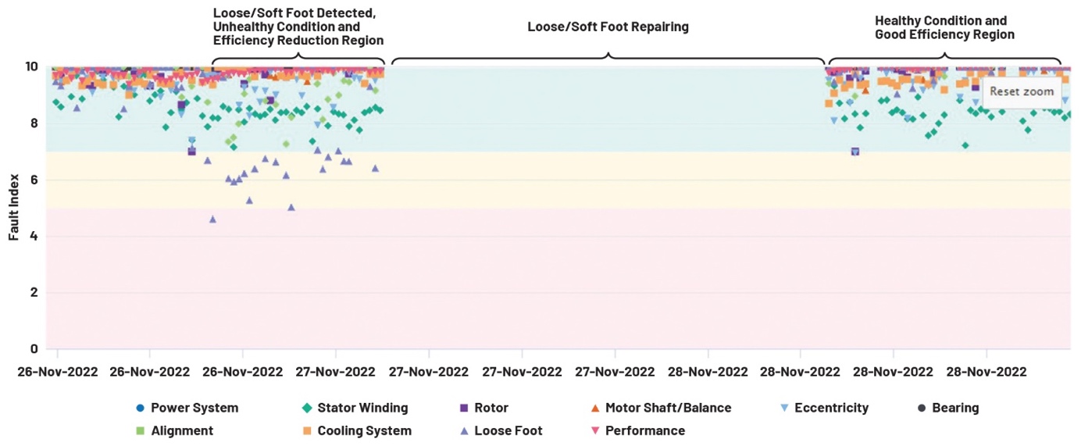1081x446 pixels.
Task: Select the lowest Loose Foot data point
Action: [x=212, y=219]
